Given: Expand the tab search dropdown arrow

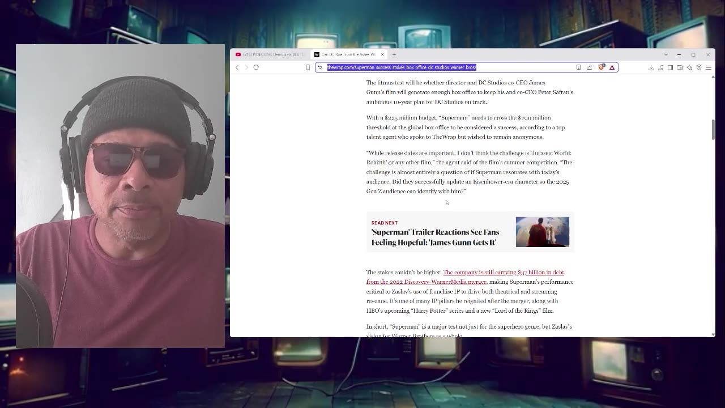Looking at the screenshot, I should (666, 54).
